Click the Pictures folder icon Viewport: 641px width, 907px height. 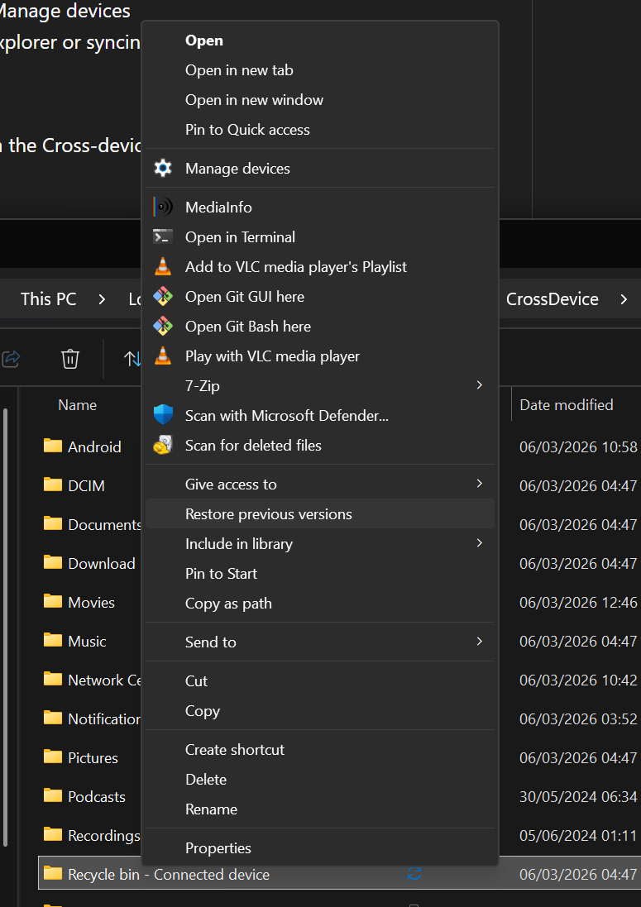[x=53, y=757]
